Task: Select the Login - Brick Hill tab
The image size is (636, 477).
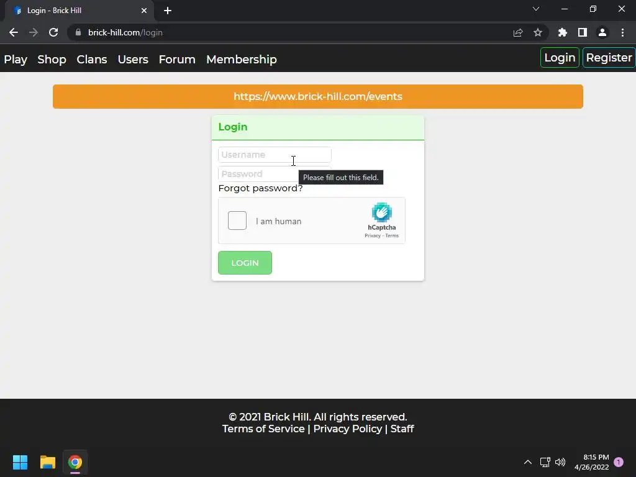Action: tap(79, 11)
